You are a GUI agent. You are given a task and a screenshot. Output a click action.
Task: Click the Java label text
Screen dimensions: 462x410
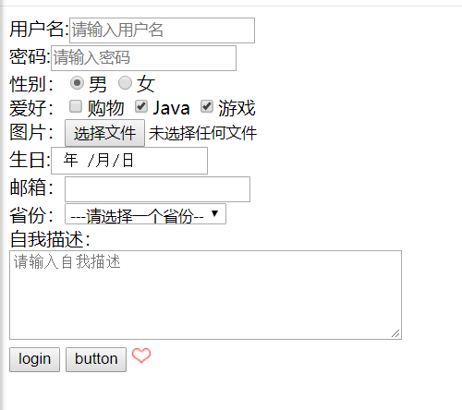171,108
